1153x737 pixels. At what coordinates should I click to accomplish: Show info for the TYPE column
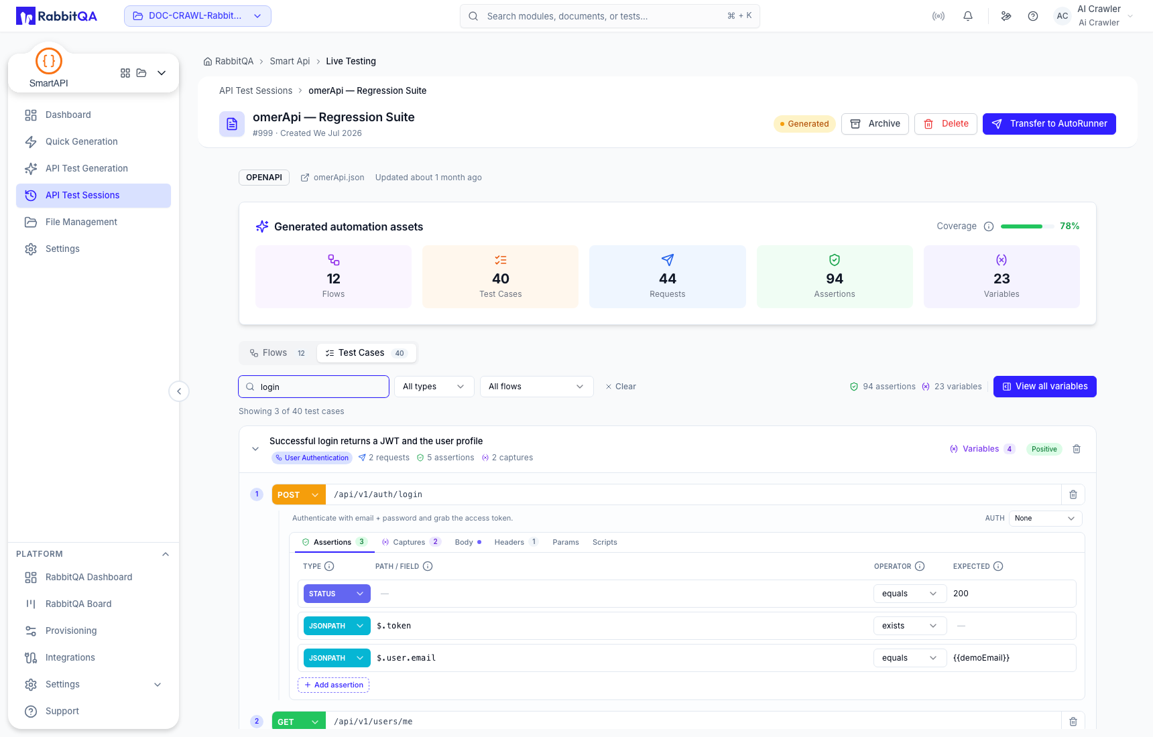[329, 566]
